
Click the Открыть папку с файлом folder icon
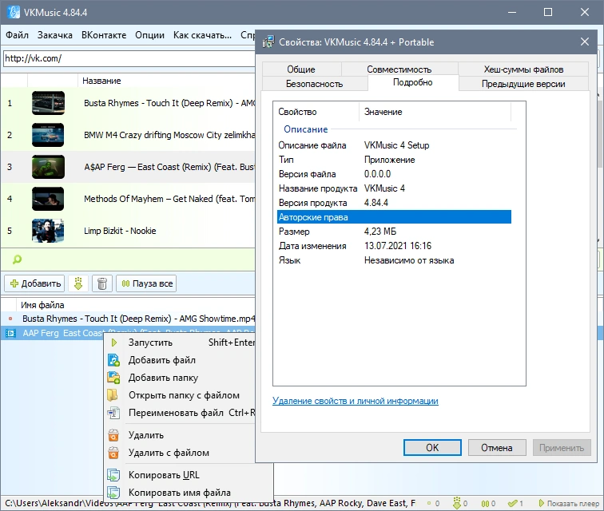click(x=113, y=395)
